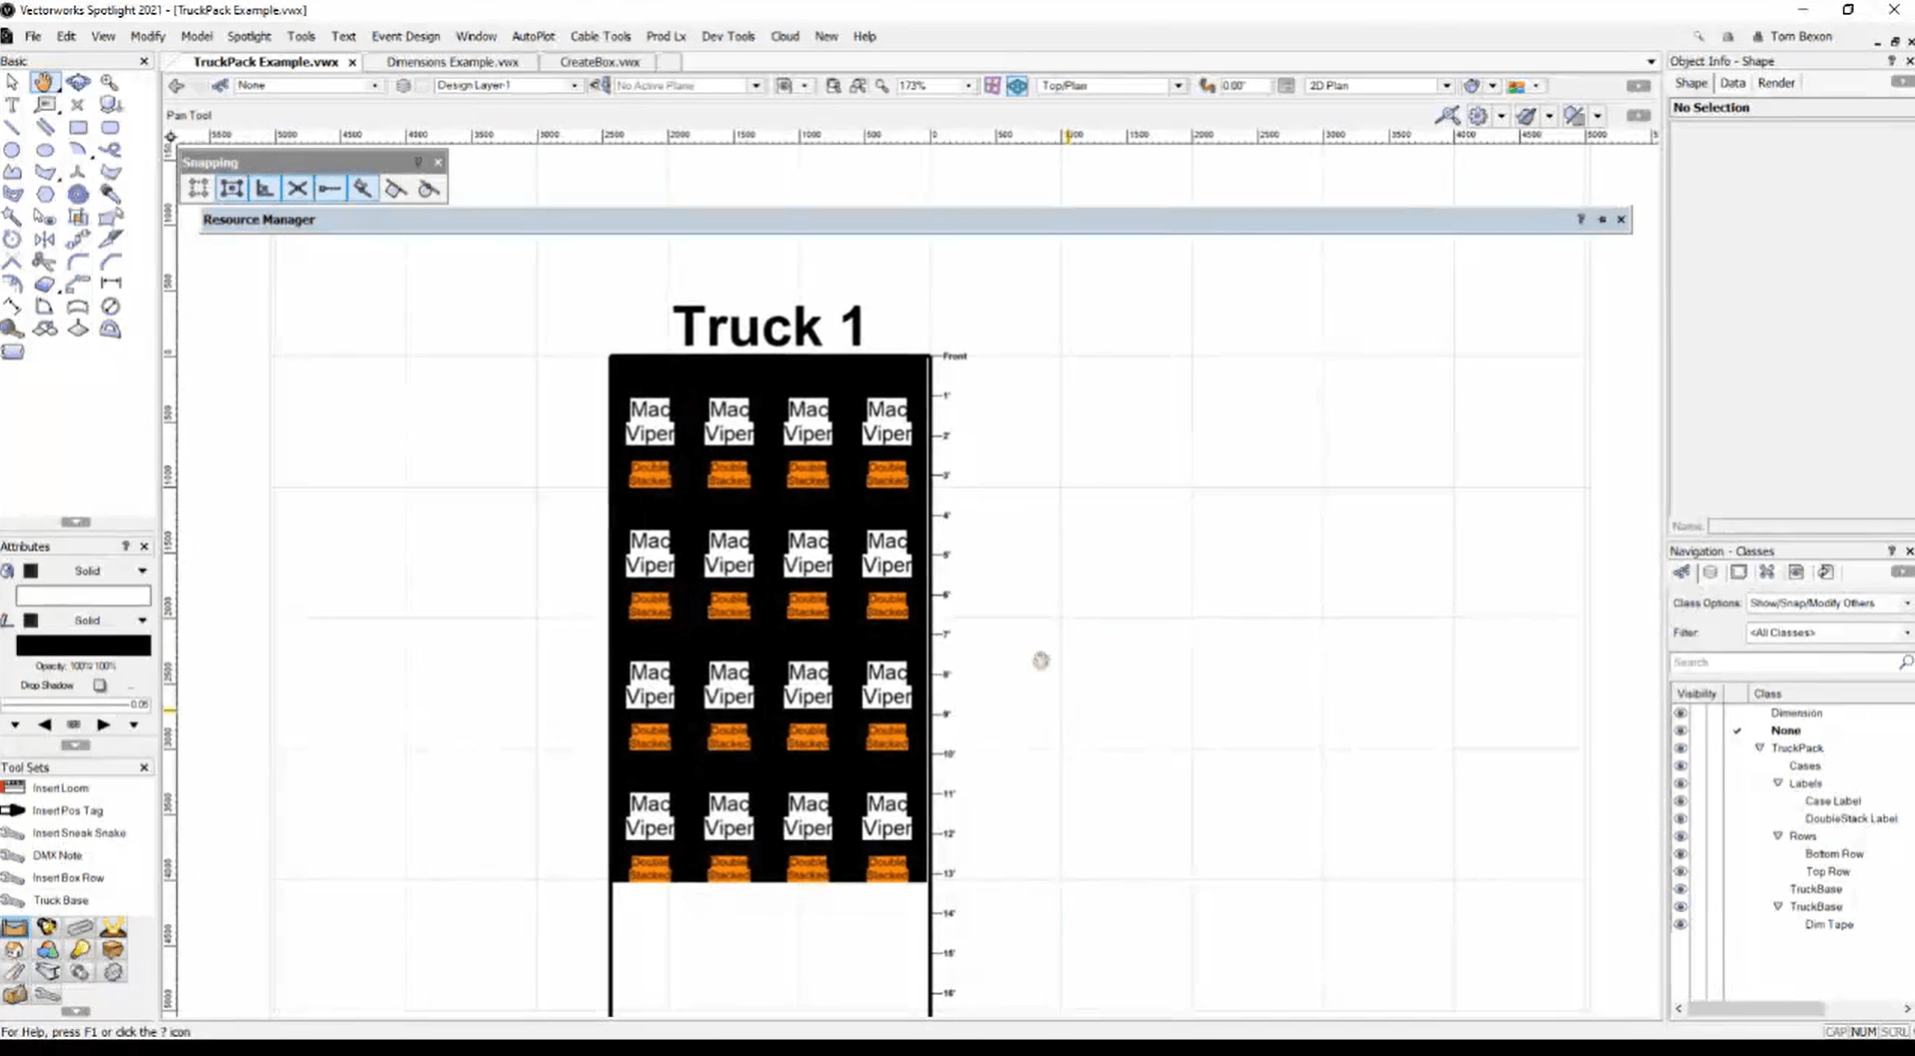Screen dimensions: 1915x1056
Task: Open the Spotlight menu
Action: click(249, 37)
